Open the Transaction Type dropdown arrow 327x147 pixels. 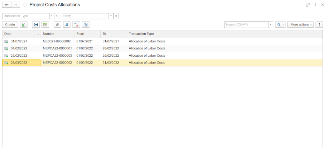pyautogui.click(x=52, y=16)
